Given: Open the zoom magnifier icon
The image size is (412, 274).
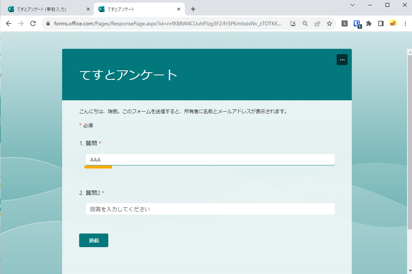Looking at the screenshot, I should (305, 23).
